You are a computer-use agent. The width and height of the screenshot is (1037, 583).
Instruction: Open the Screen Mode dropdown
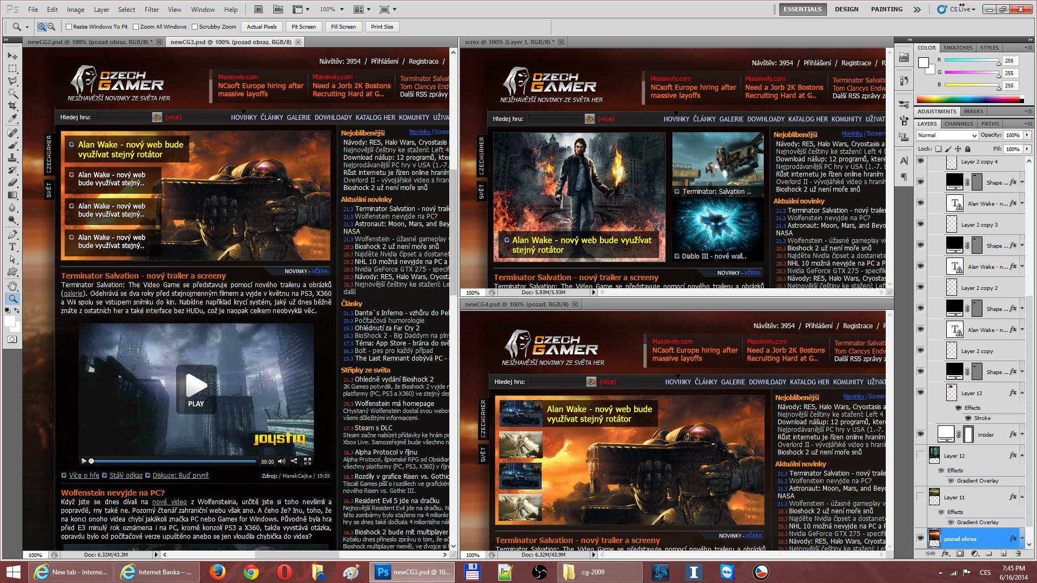pos(388,9)
